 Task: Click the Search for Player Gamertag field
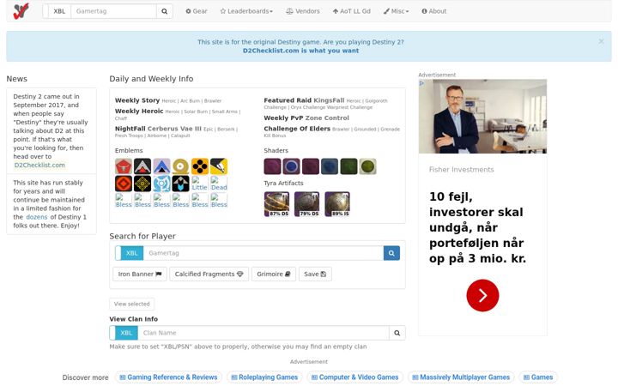(264, 253)
